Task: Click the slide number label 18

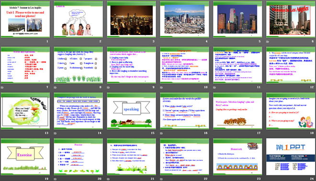Action: click(312, 133)
